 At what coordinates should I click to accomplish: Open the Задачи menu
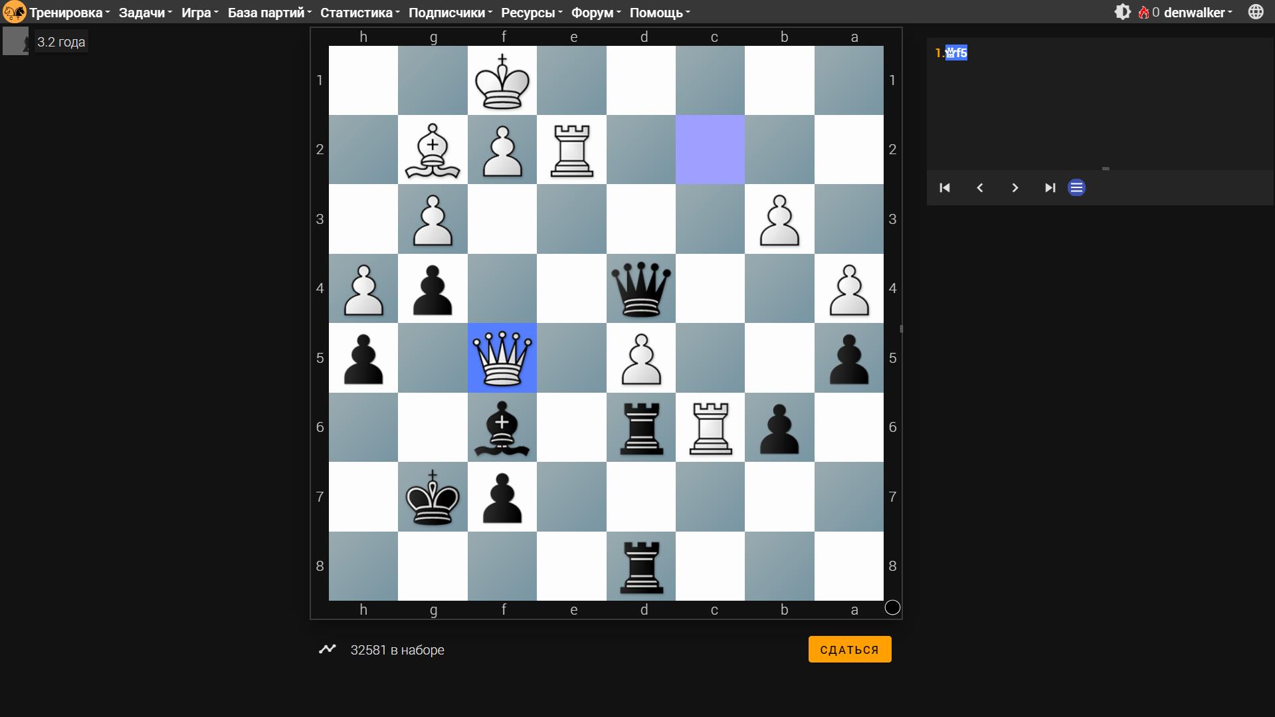tap(144, 12)
